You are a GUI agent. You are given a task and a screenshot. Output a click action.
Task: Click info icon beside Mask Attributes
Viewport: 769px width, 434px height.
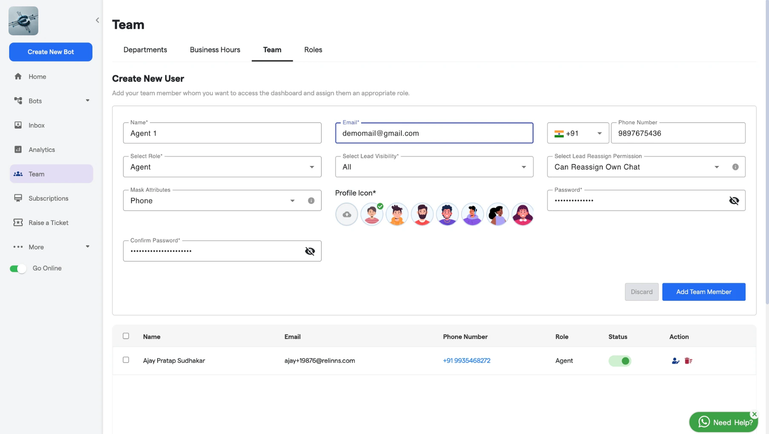tap(311, 201)
